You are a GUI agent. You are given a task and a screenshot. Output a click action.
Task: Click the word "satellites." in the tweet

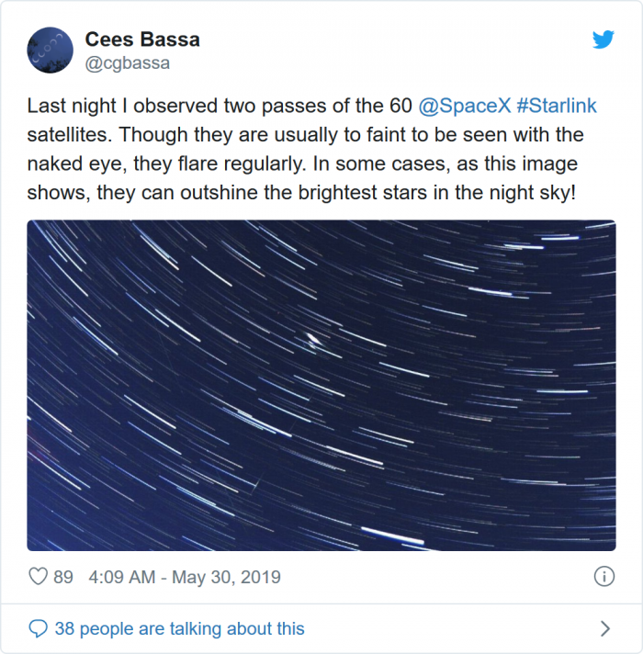pyautogui.click(x=69, y=135)
